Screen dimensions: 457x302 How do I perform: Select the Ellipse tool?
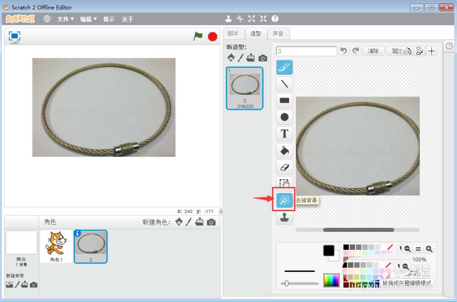point(284,117)
